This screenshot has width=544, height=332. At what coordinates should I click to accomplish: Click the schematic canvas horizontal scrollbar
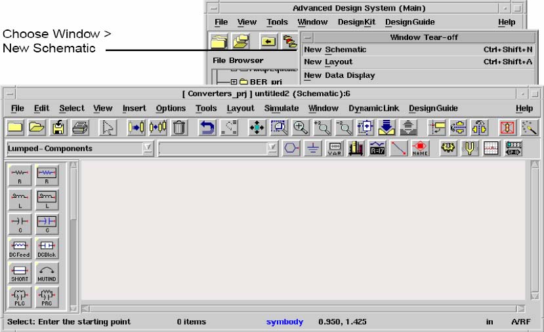pyautogui.click(x=303, y=308)
